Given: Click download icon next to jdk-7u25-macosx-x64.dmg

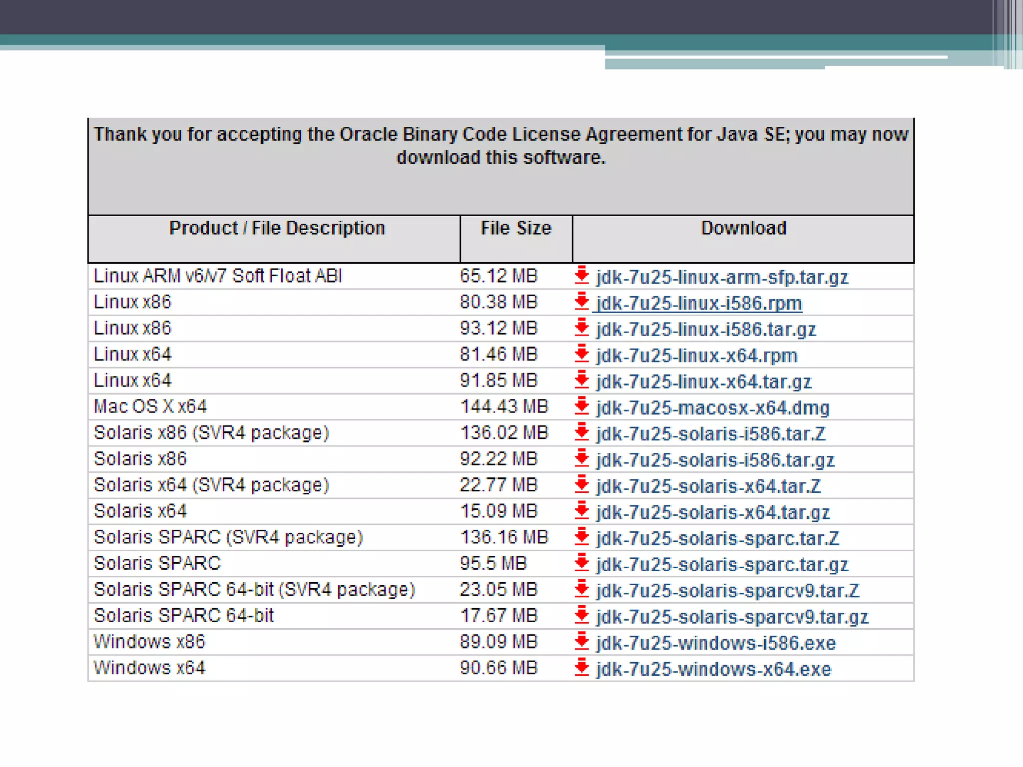Looking at the screenshot, I should (x=581, y=406).
